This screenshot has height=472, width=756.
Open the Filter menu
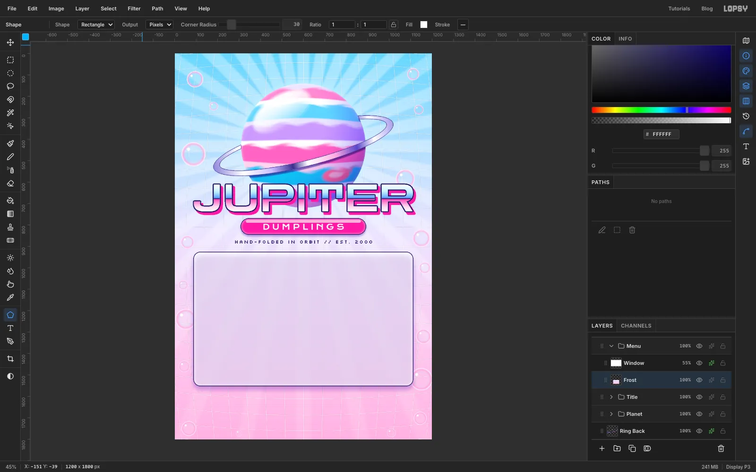pos(134,8)
